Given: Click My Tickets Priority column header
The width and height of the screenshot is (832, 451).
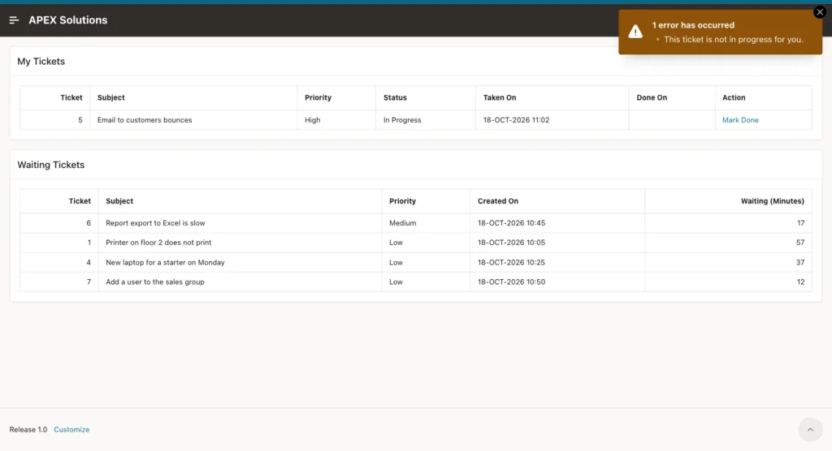Looking at the screenshot, I should pos(318,97).
